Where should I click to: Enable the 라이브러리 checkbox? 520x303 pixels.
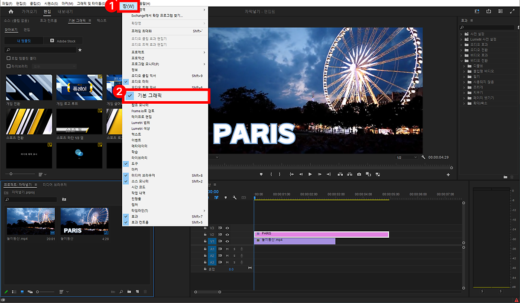point(9,66)
